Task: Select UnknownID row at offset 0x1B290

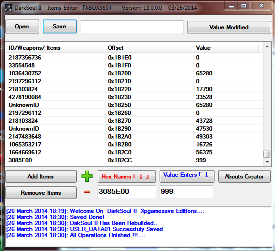Action: [x=134, y=129]
